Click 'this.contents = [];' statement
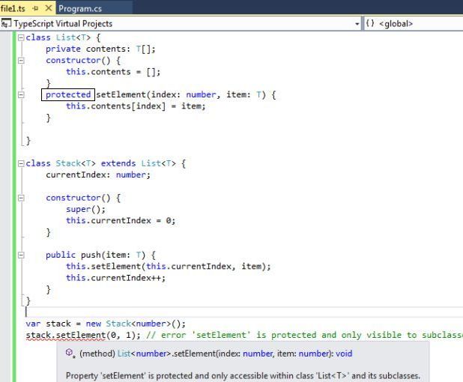The image size is (463, 382). [113, 72]
